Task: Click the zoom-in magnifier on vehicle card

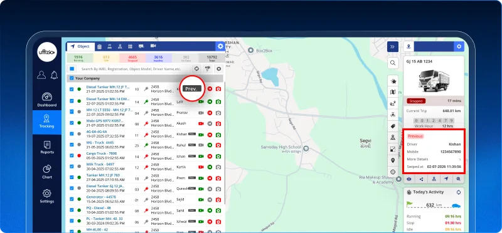Action: (x=459, y=179)
